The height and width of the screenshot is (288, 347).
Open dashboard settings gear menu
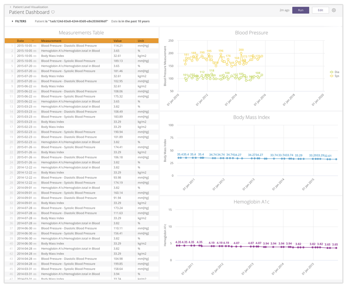pos(334,10)
